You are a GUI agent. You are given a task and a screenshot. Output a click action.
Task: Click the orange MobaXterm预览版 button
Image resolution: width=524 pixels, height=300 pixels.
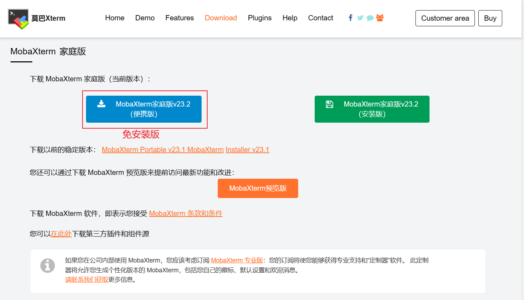[x=258, y=189]
